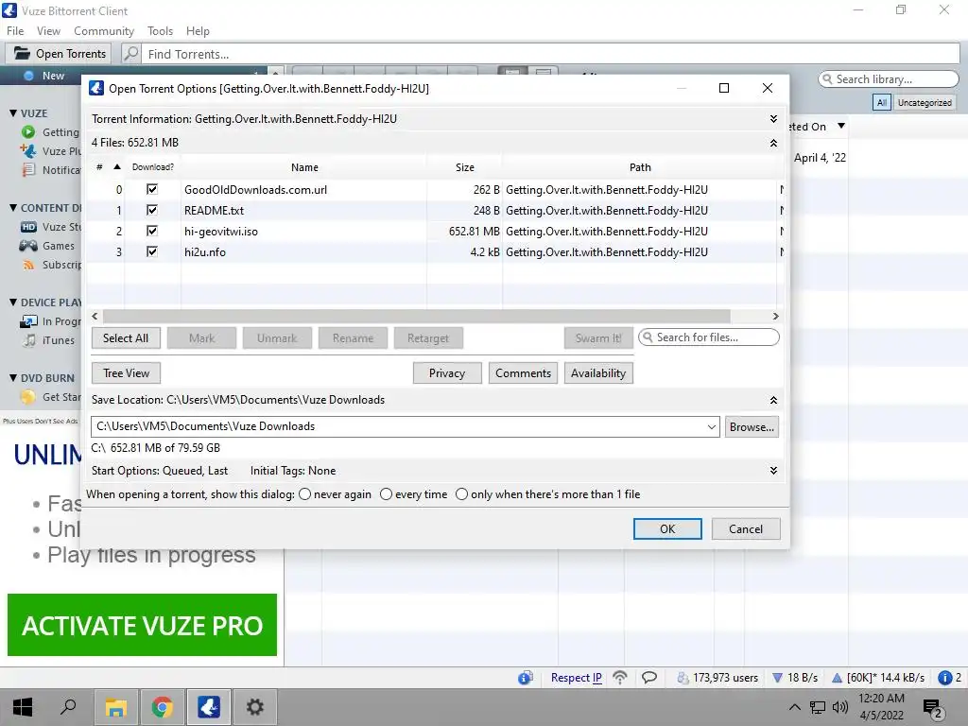Collapse the Save Location section

coord(773,400)
